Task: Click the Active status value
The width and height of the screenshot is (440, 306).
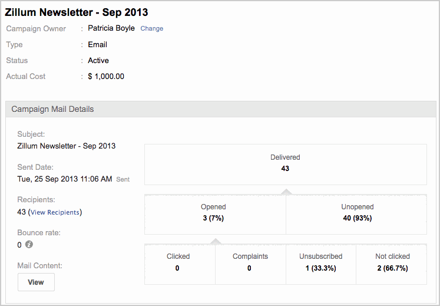Action: pyautogui.click(x=98, y=61)
